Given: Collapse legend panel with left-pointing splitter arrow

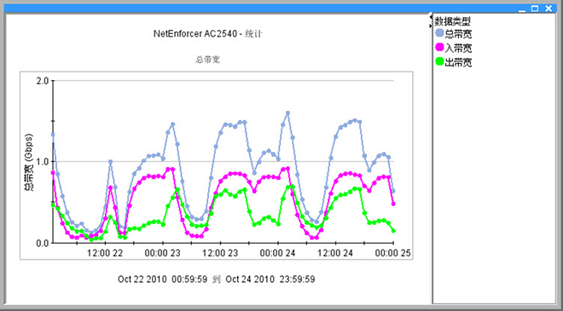Looking at the screenshot, I should [431, 16].
